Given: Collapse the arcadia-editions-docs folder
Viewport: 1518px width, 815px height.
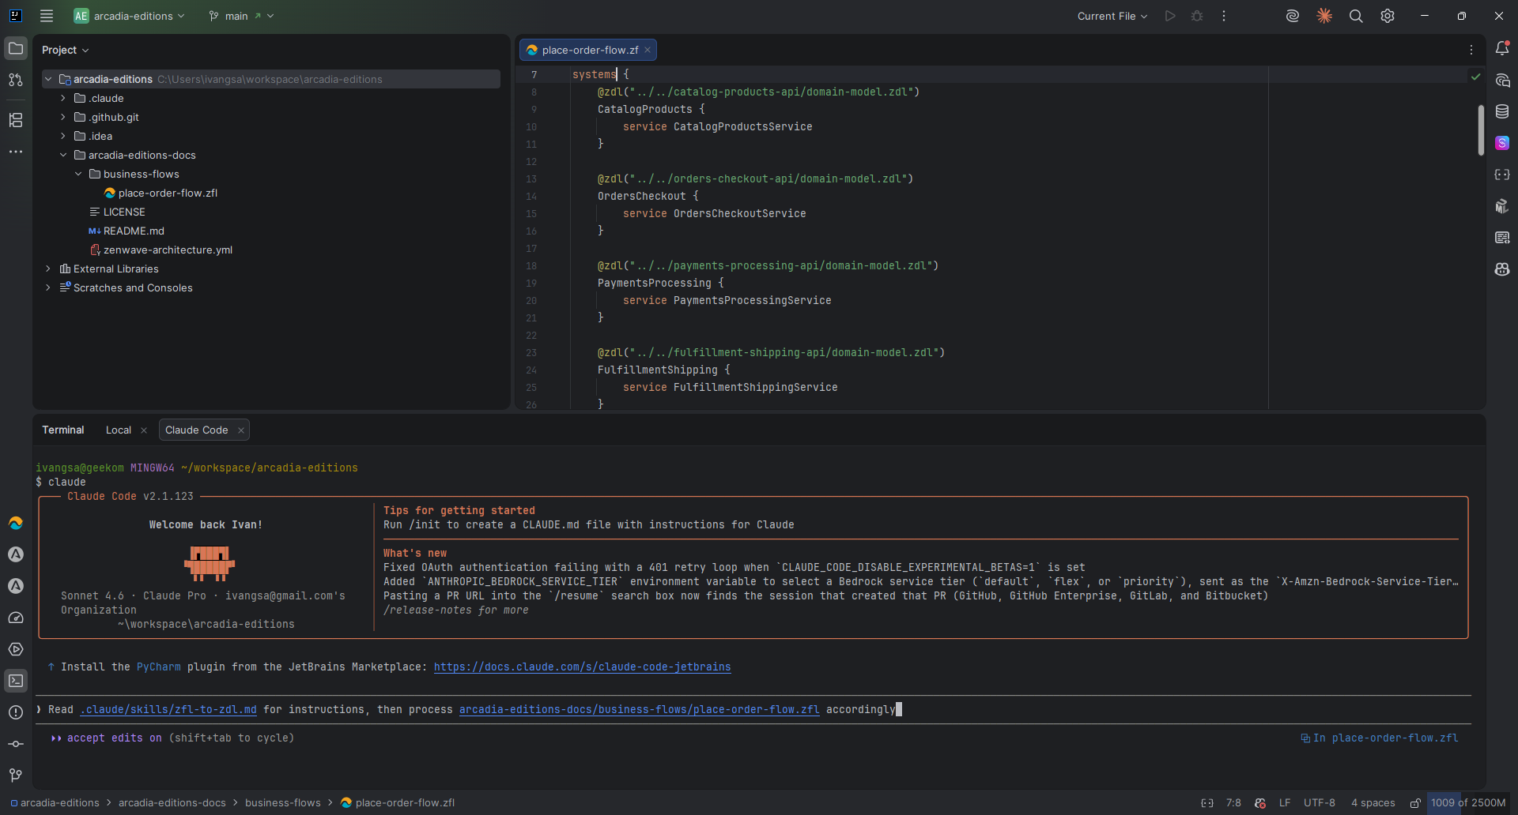Looking at the screenshot, I should (63, 155).
